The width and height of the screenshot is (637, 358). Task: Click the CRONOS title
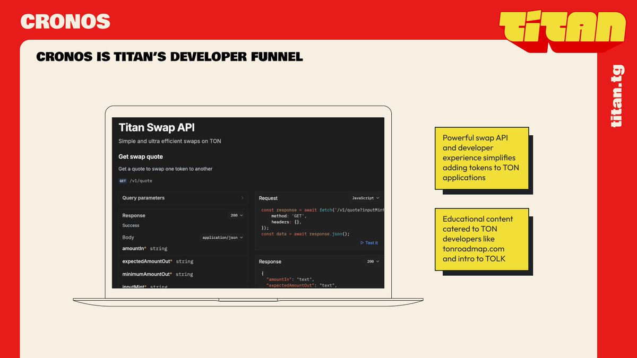pos(65,22)
